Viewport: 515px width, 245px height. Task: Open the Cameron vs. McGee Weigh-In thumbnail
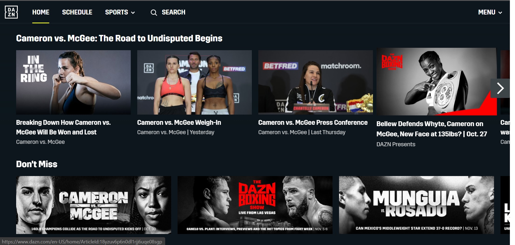[x=195, y=82]
